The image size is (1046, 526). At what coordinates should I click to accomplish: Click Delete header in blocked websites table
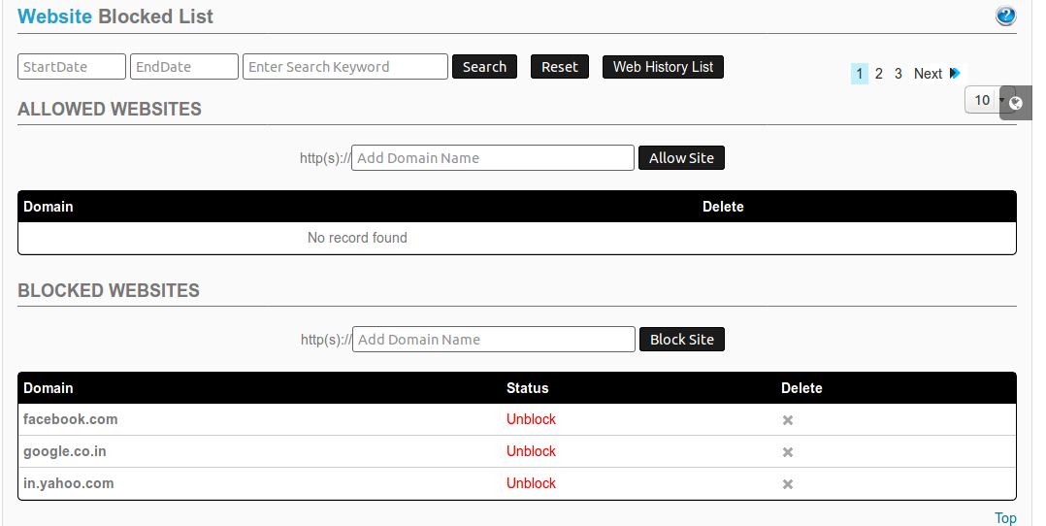coord(801,388)
